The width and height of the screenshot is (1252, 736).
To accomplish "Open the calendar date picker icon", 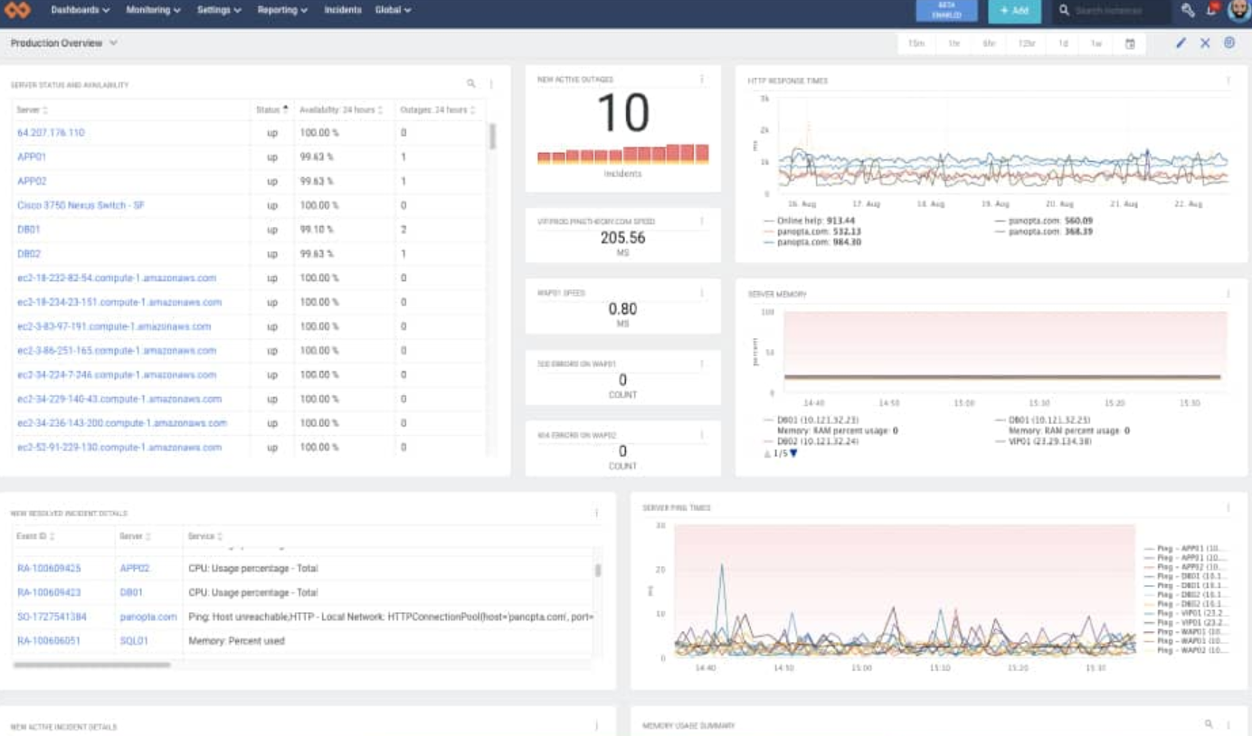I will click(x=1130, y=43).
